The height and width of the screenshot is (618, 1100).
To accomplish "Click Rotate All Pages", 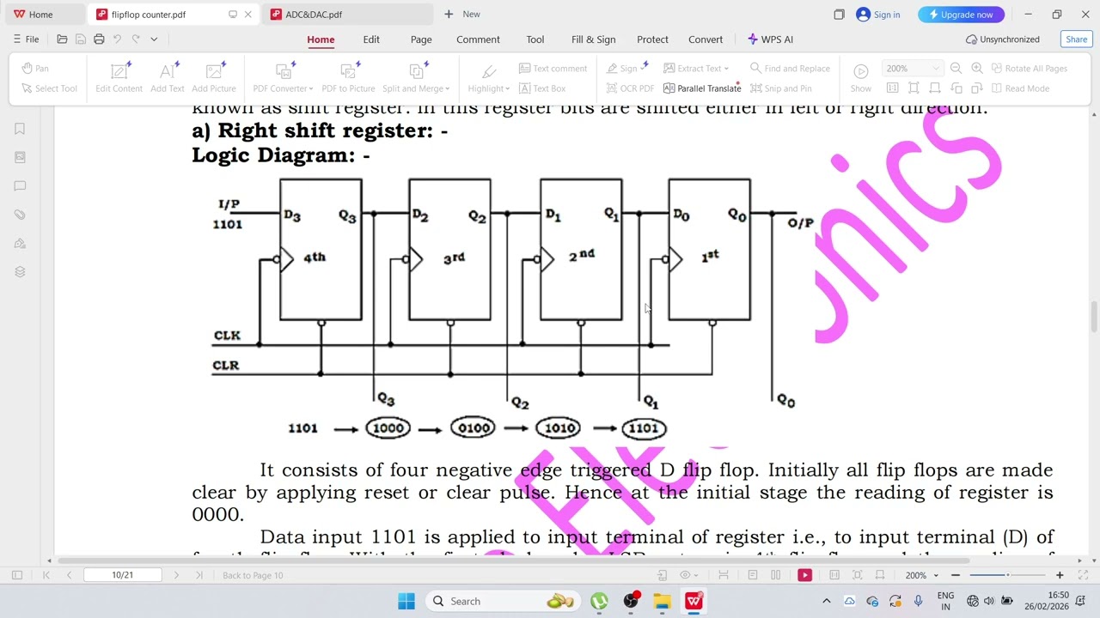I will coord(1029,69).
